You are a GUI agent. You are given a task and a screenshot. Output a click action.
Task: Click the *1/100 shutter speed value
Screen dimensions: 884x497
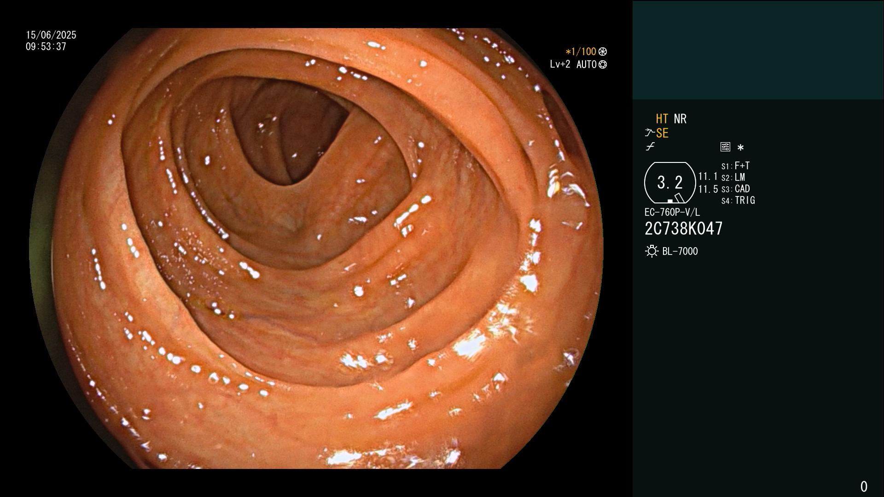point(581,52)
